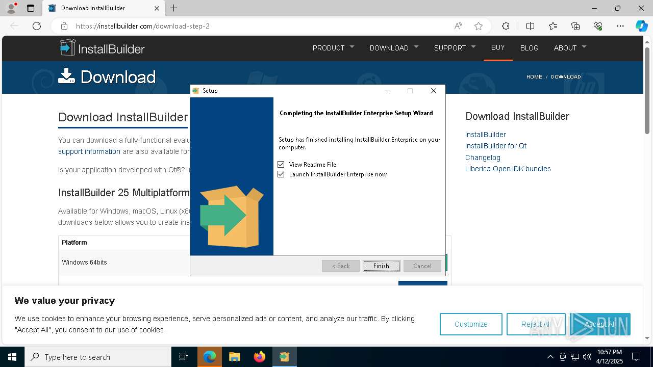Click DOWNLOAD in the breadcrumb
The height and width of the screenshot is (367, 653).
[566, 76]
